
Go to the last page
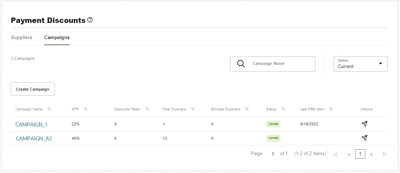click(x=384, y=154)
